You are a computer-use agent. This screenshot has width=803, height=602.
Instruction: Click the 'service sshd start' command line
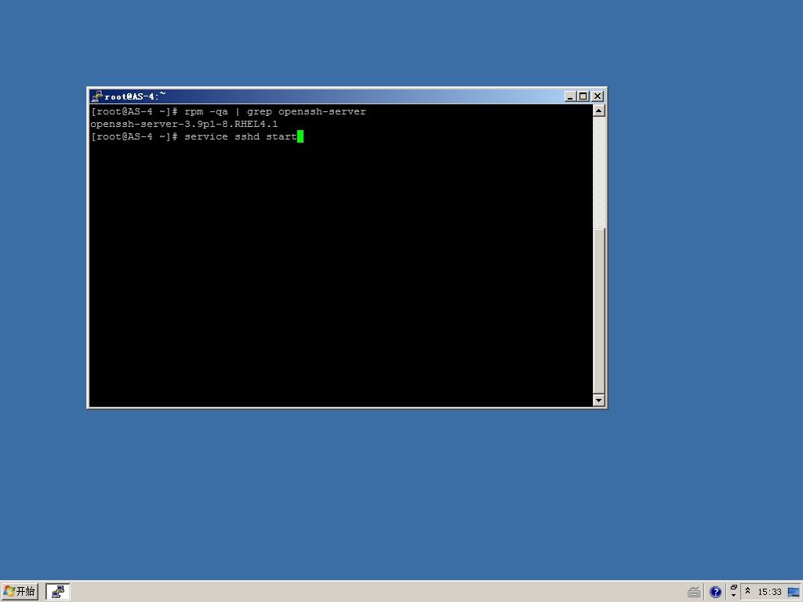pyautogui.click(x=241, y=136)
